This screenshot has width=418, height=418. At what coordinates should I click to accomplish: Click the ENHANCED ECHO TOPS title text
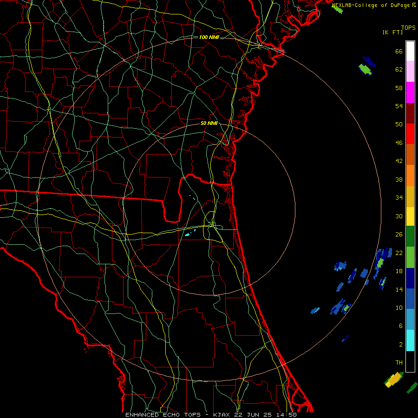(163, 415)
